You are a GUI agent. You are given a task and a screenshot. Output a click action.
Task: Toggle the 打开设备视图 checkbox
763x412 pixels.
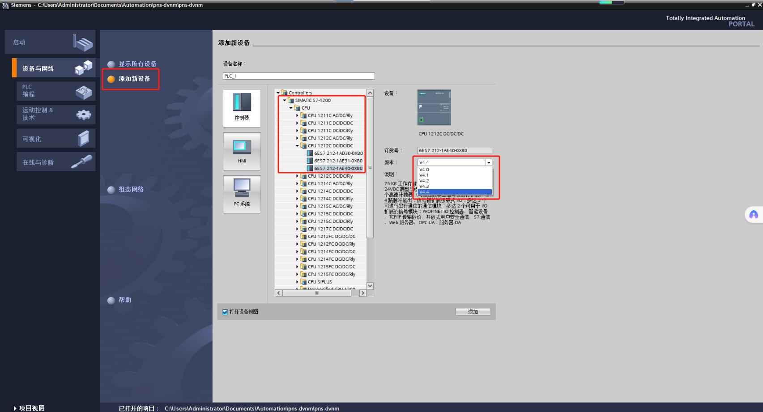pos(225,312)
